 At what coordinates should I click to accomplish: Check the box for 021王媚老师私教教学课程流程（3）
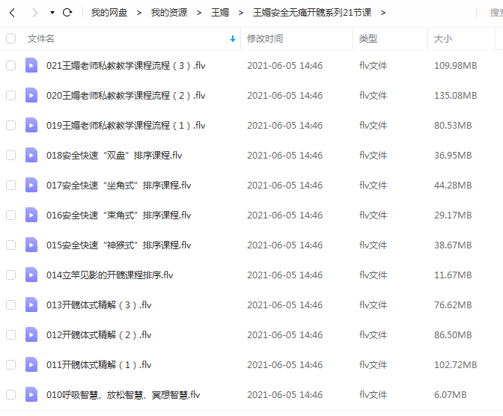point(11,65)
